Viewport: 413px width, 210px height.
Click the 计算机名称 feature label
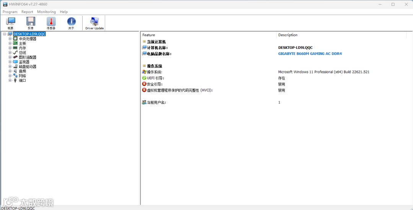(157, 48)
